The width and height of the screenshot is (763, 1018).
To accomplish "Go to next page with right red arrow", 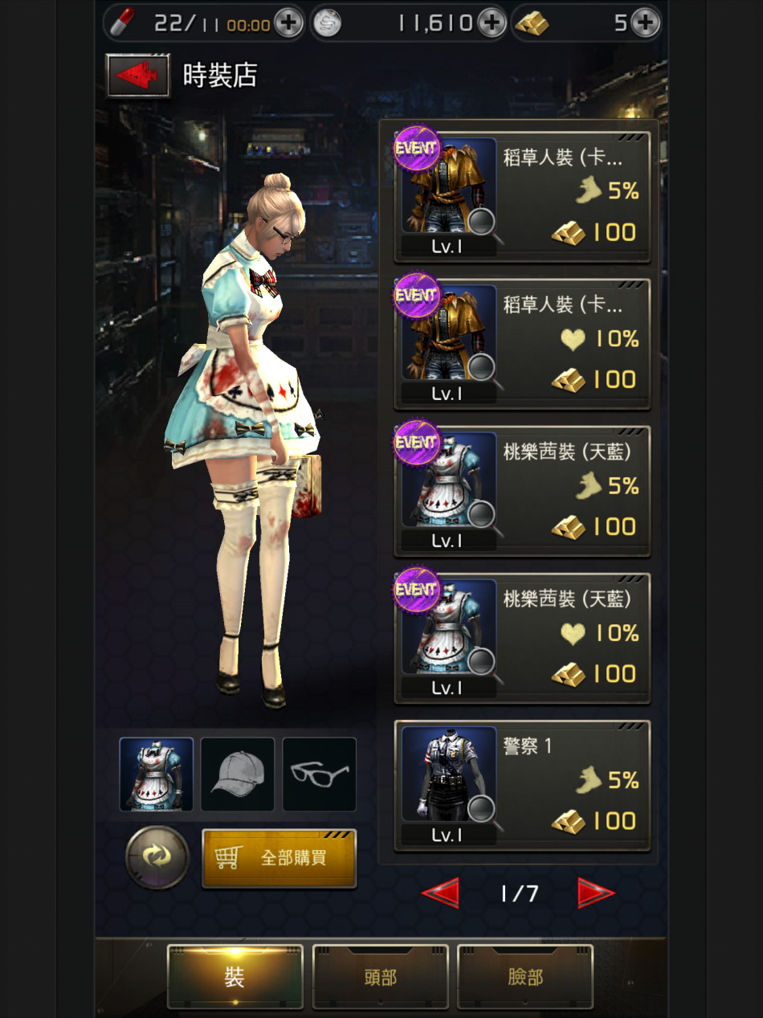I will [596, 893].
